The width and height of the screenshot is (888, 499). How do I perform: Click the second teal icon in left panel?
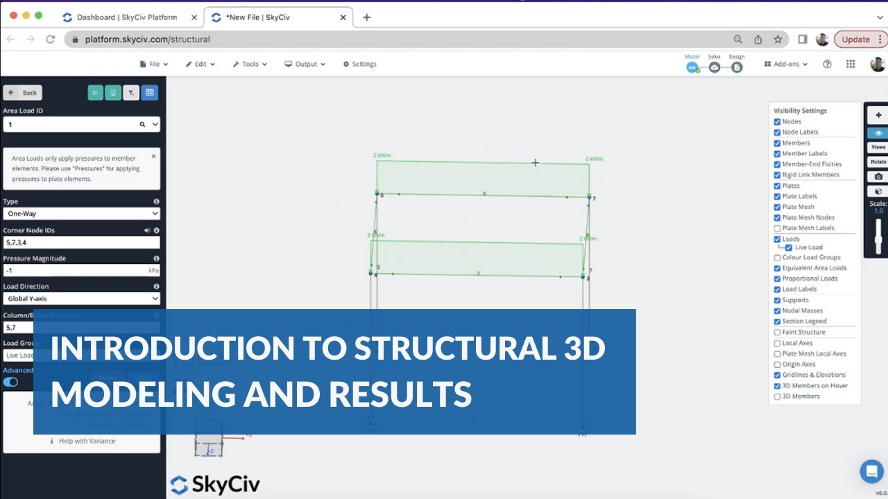113,92
